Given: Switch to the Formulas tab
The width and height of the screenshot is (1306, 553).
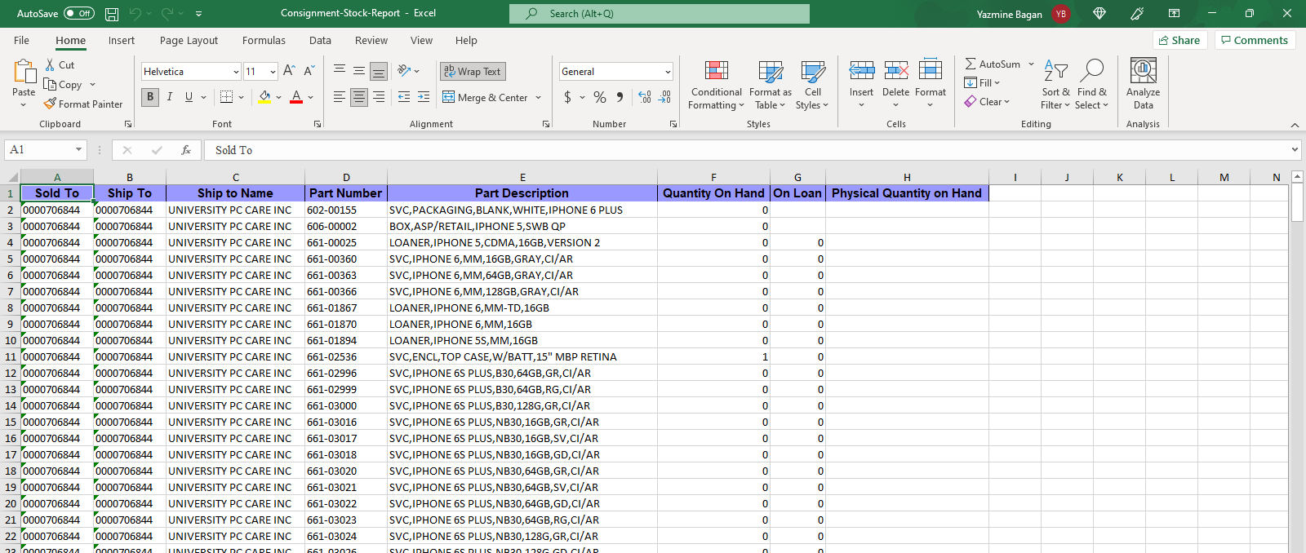Looking at the screenshot, I should coord(264,41).
